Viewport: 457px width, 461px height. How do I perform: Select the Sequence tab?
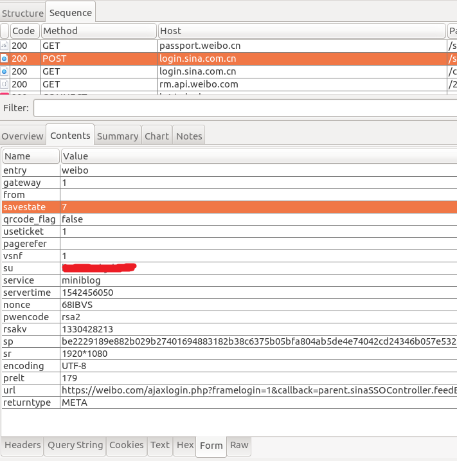(71, 13)
